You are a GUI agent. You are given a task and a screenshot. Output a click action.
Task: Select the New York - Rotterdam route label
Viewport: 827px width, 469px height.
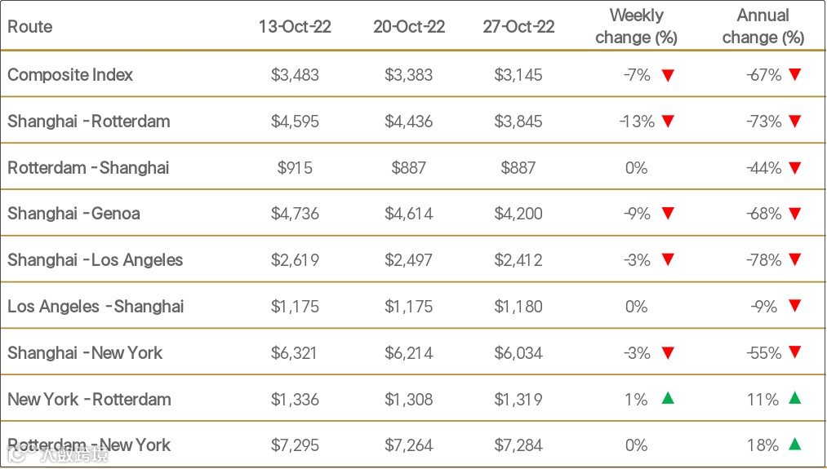89,399
